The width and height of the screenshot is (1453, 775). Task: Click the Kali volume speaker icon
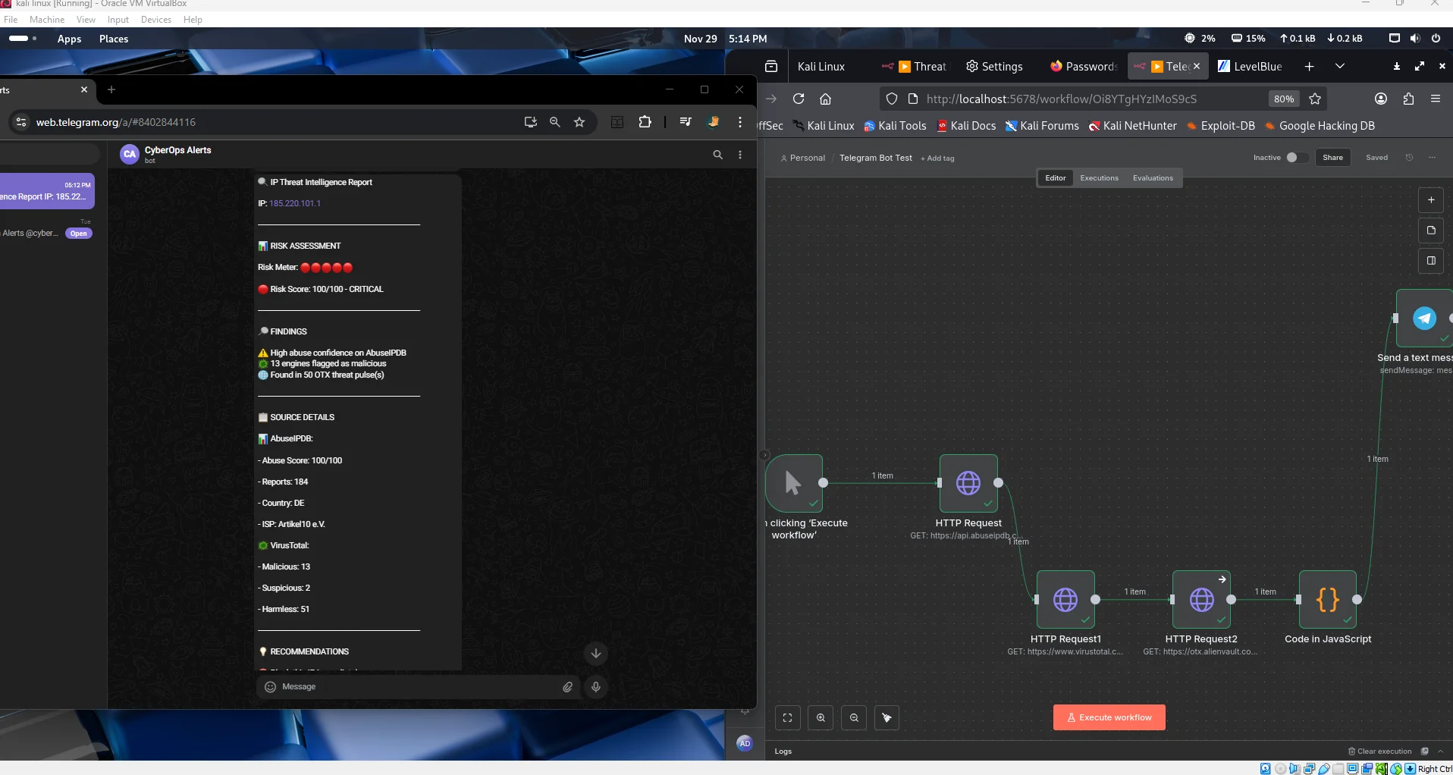click(x=1415, y=38)
